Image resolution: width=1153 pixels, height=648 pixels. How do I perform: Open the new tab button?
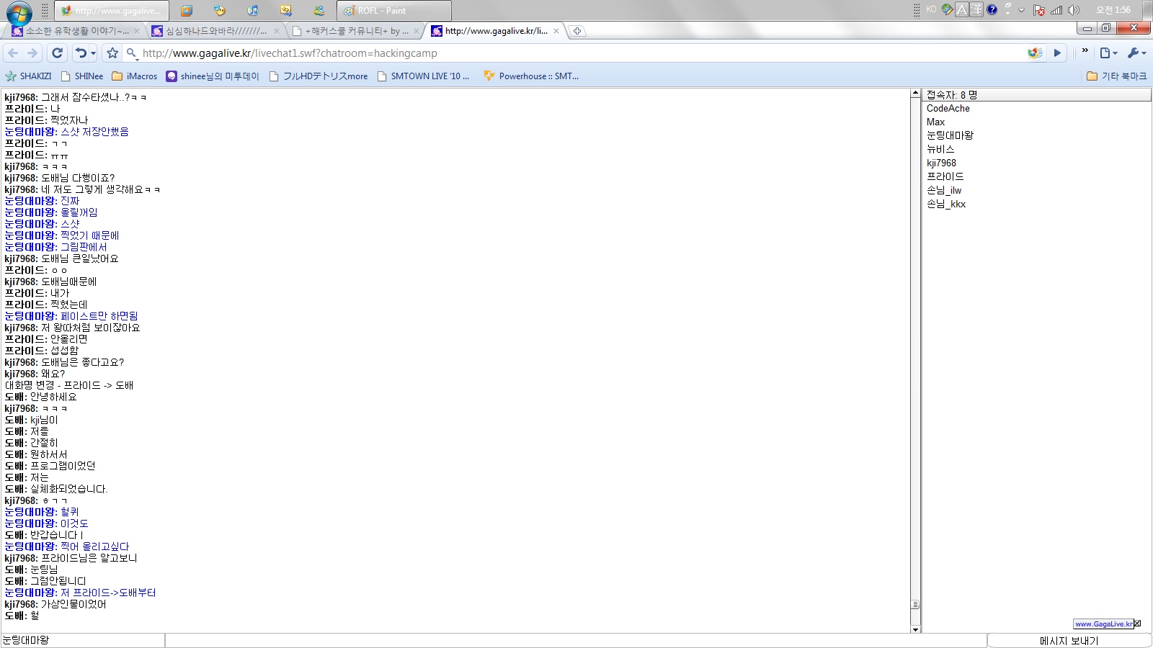(576, 31)
